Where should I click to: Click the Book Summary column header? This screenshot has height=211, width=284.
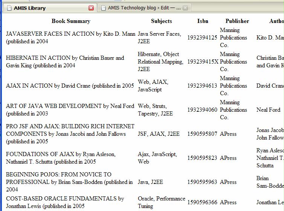(x=71, y=21)
